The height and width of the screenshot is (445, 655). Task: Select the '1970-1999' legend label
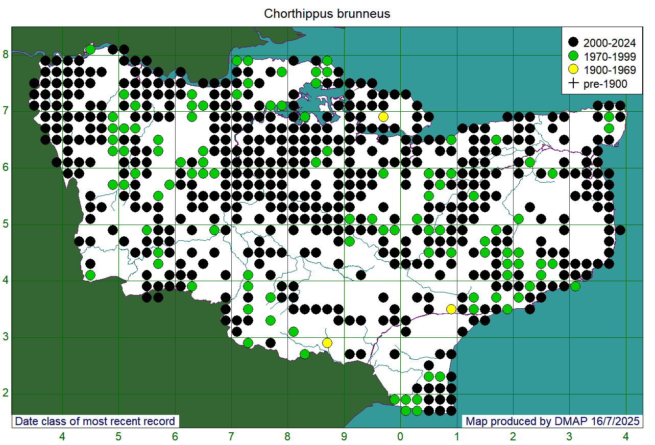pos(610,57)
